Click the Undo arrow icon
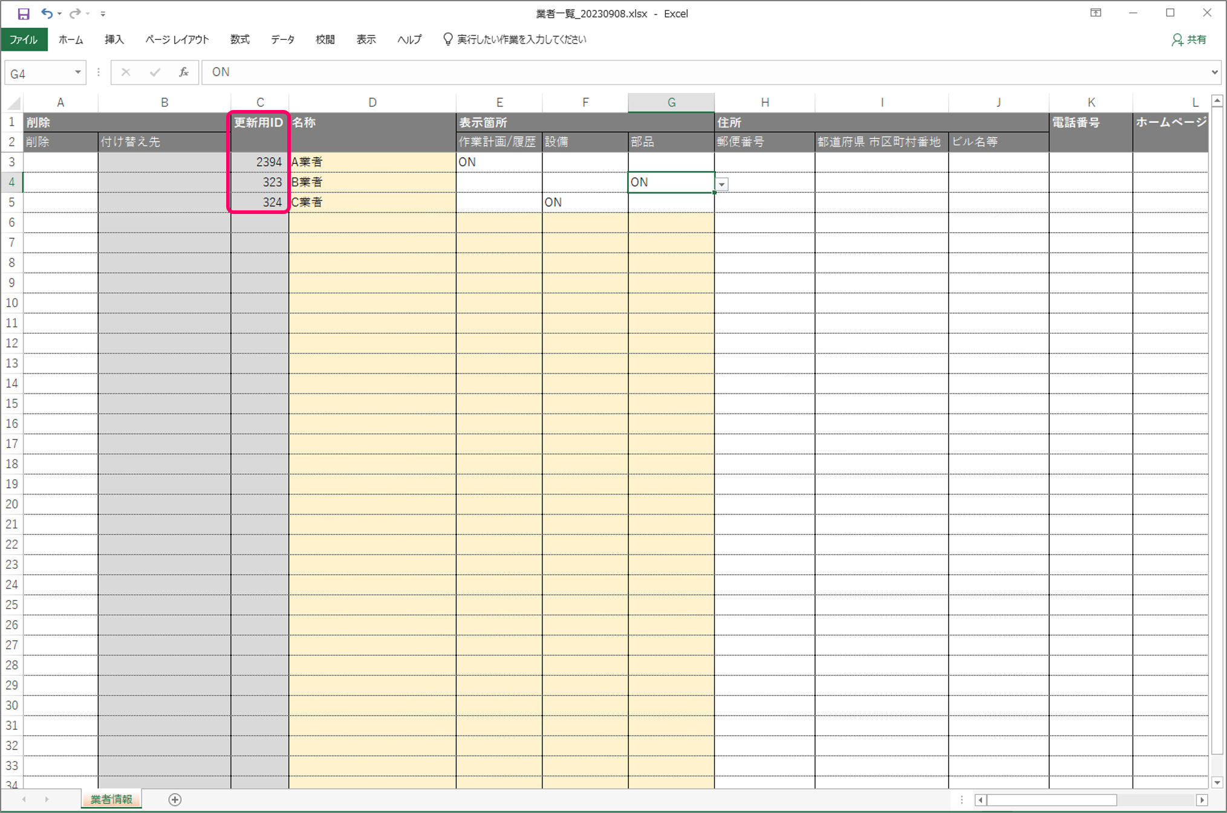Image resolution: width=1227 pixels, height=813 pixels. click(47, 13)
